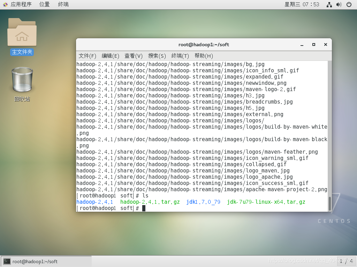Click the green hadoop-2.4.1.tar.gz file name
Viewport: 357px width, 267px height.
coord(150,202)
